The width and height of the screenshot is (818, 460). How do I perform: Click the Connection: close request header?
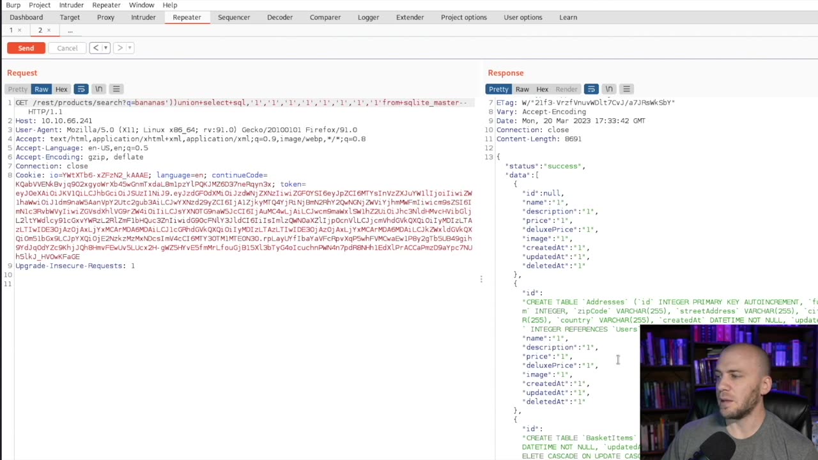pyautogui.click(x=52, y=166)
